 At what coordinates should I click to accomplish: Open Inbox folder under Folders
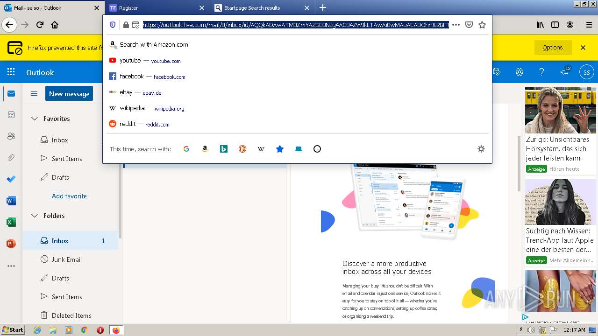pos(70,241)
